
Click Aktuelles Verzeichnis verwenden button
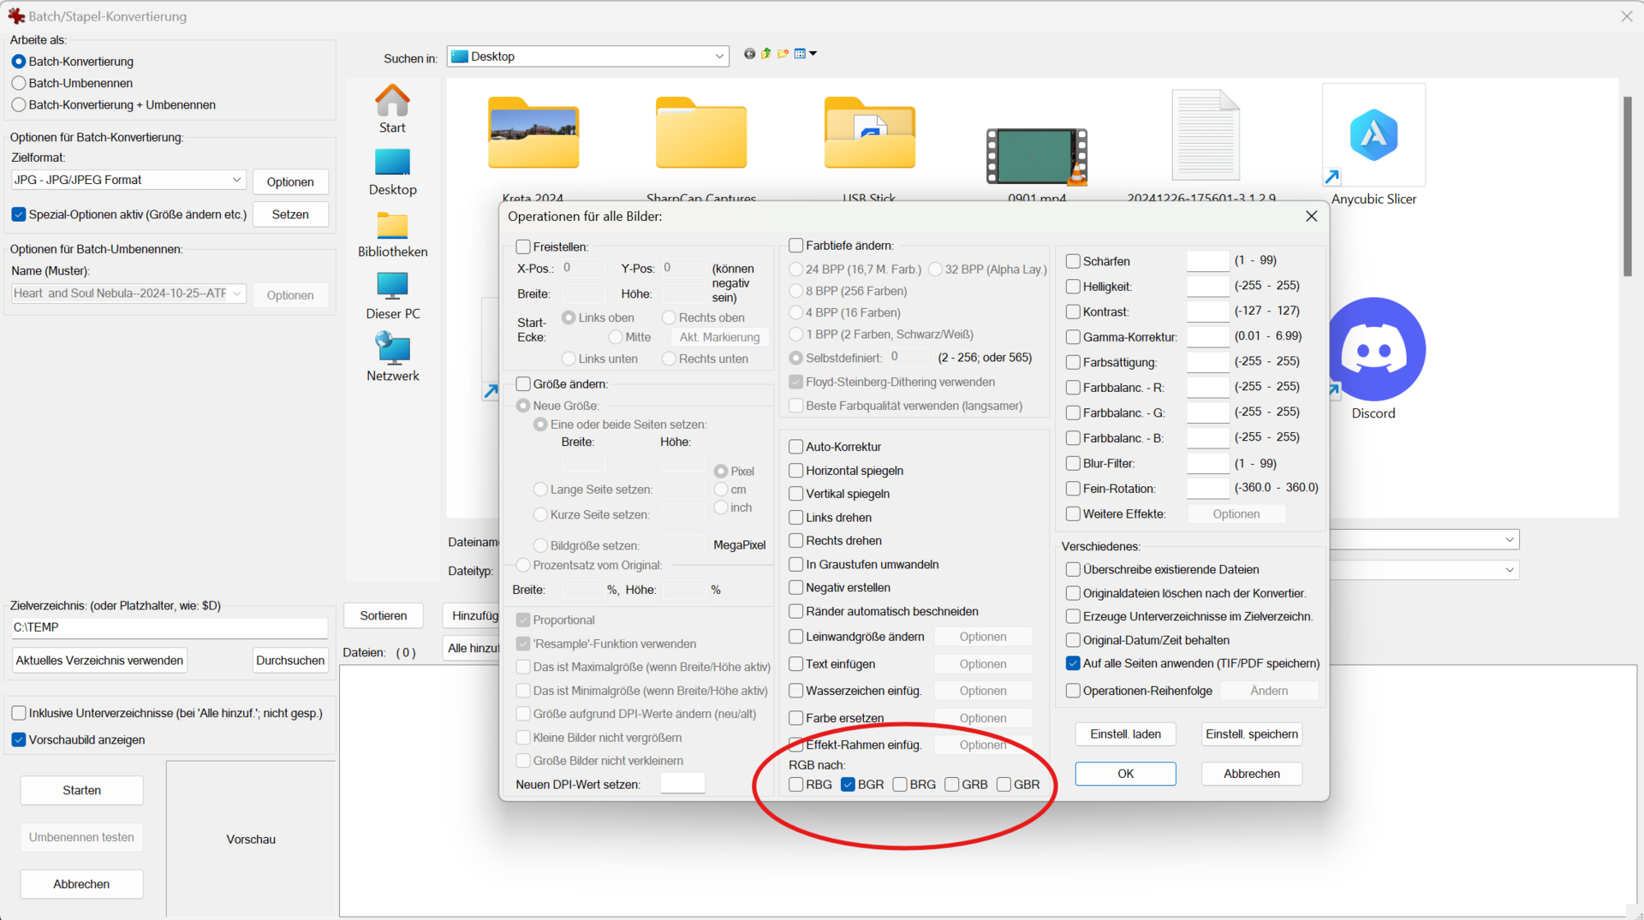[99, 661]
